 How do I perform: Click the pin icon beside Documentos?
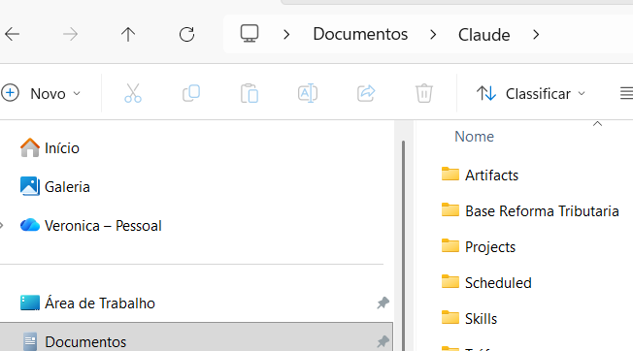point(383,341)
